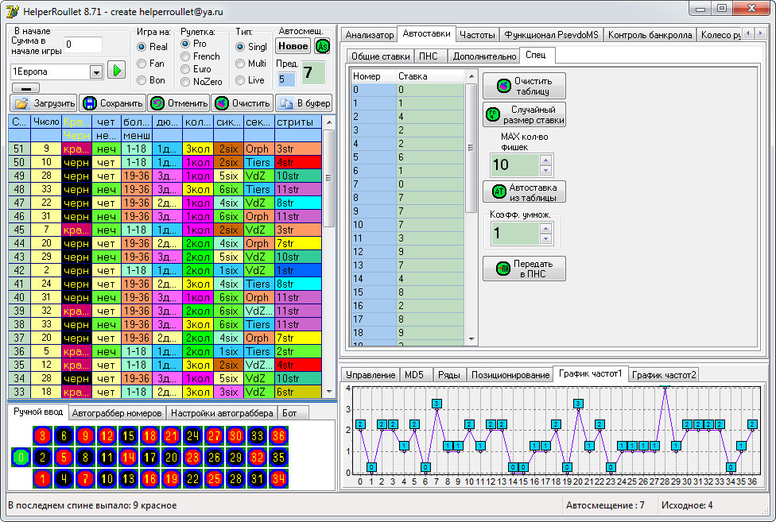
Task: Select the Multi type option
Action: pos(240,64)
